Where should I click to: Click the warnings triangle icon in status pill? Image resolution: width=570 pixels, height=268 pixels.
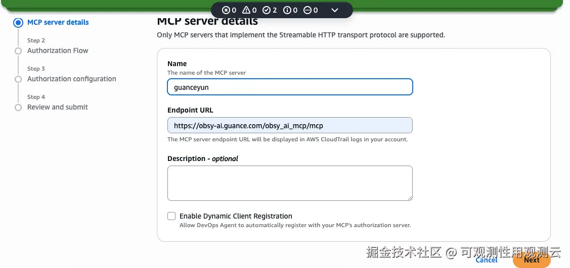[246, 10]
